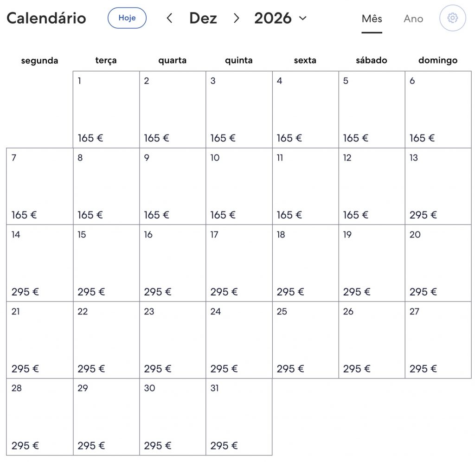The height and width of the screenshot is (462, 475).
Task: Open the calendar settings gear icon
Action: point(452,18)
